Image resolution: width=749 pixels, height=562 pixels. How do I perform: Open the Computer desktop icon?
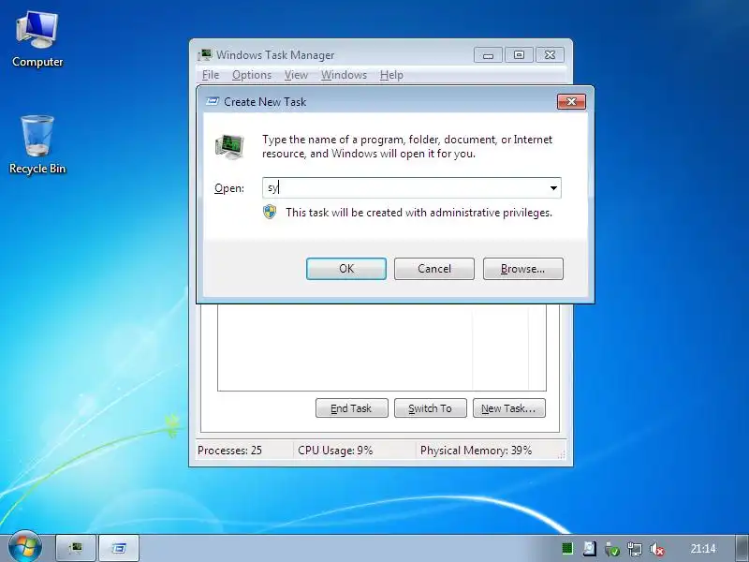tap(37, 39)
